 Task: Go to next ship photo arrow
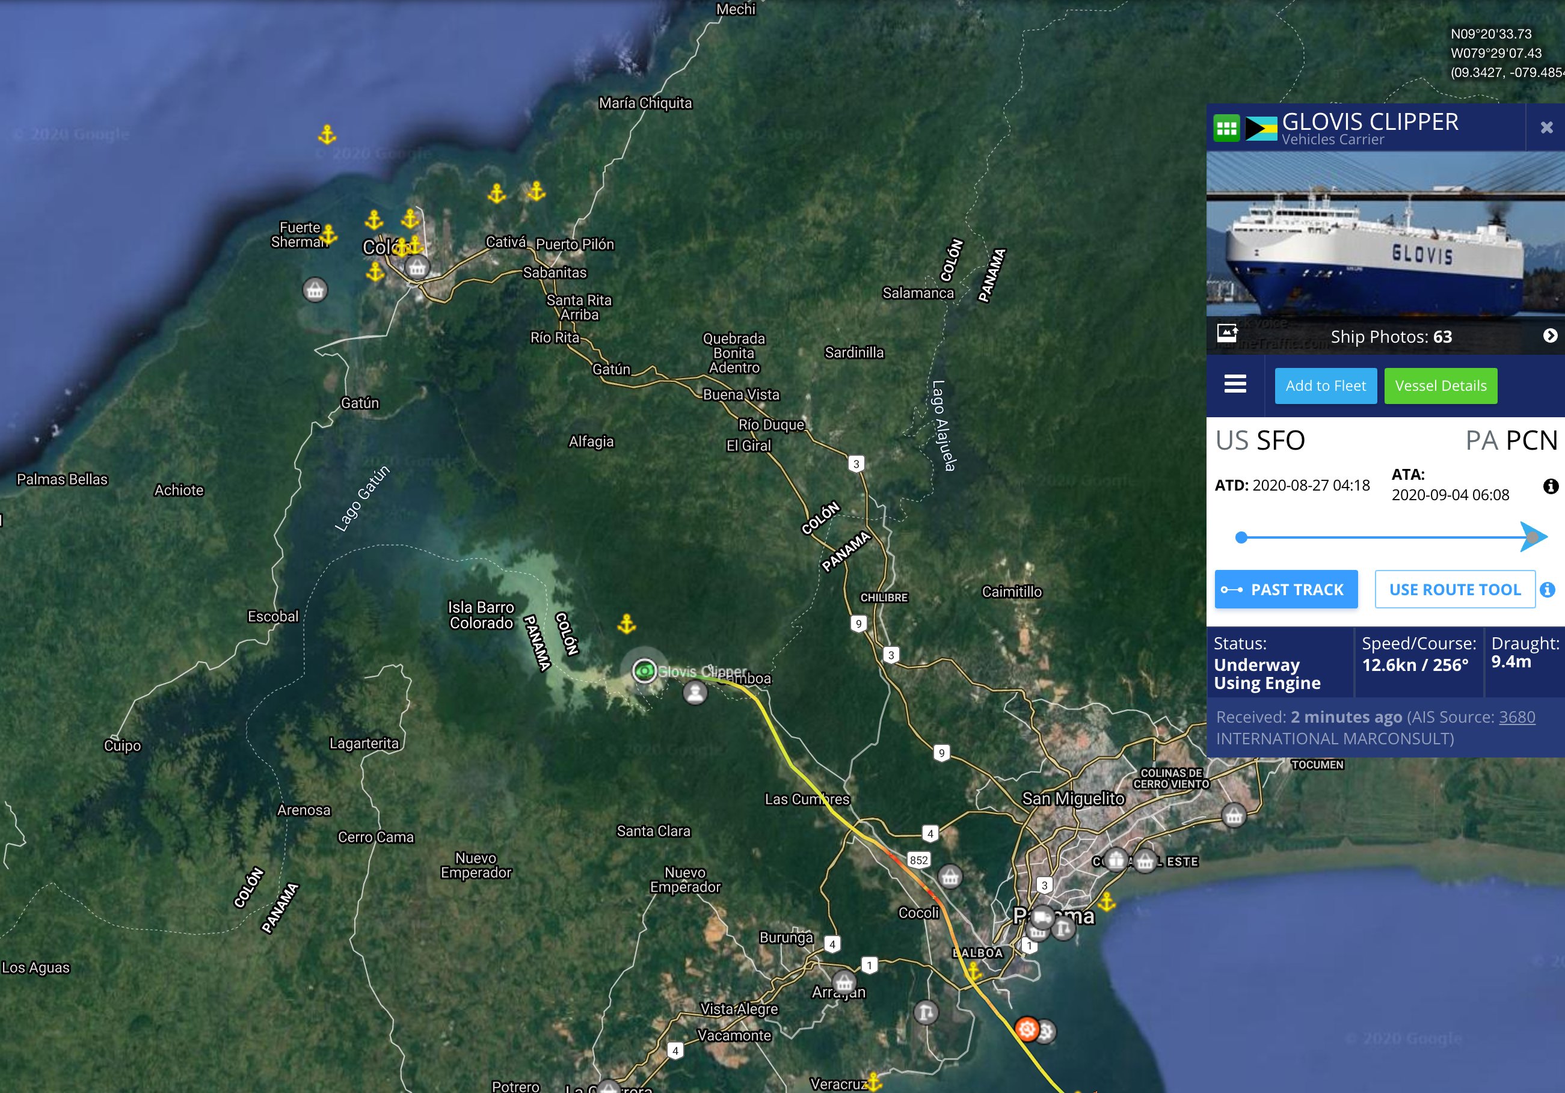[x=1550, y=335]
